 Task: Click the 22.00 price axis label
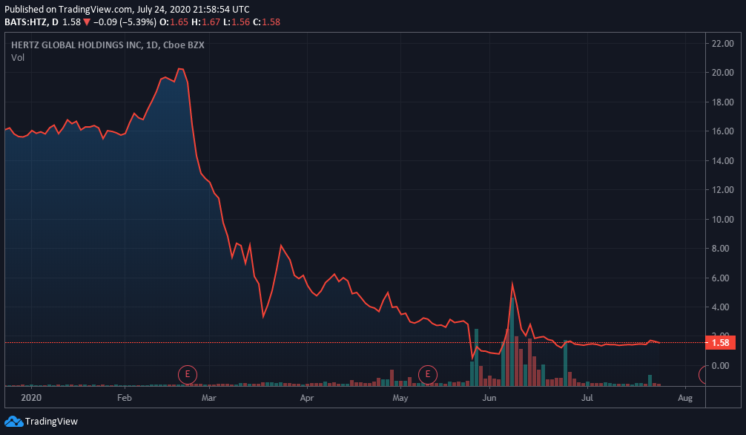722,43
